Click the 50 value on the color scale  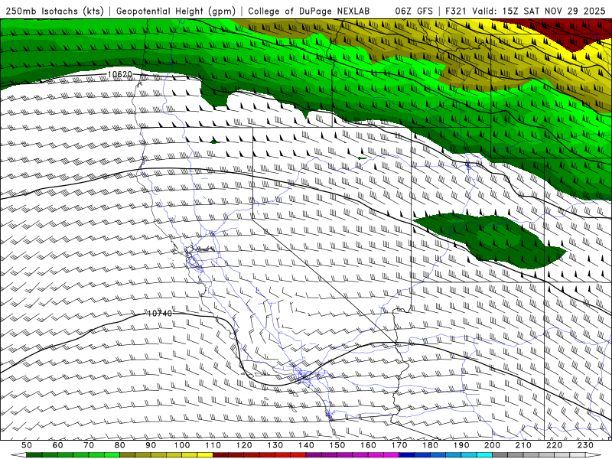click(x=27, y=445)
